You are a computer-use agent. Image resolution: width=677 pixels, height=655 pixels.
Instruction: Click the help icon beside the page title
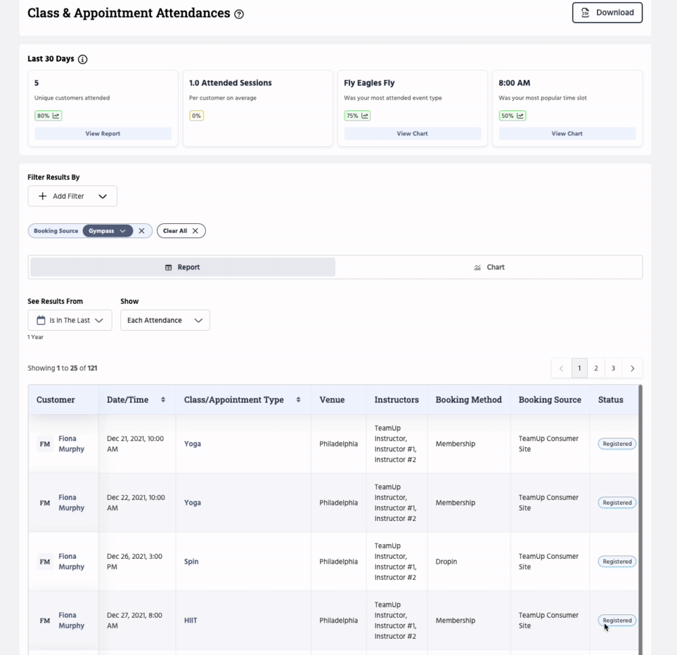point(239,14)
